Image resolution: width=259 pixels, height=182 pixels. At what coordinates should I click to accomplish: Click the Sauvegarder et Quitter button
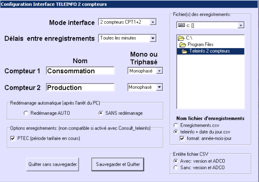118,164
